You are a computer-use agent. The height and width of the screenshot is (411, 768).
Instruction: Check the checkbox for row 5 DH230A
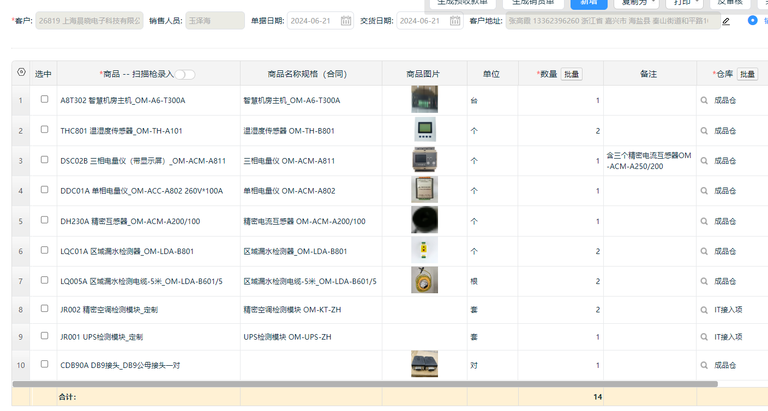pos(44,220)
